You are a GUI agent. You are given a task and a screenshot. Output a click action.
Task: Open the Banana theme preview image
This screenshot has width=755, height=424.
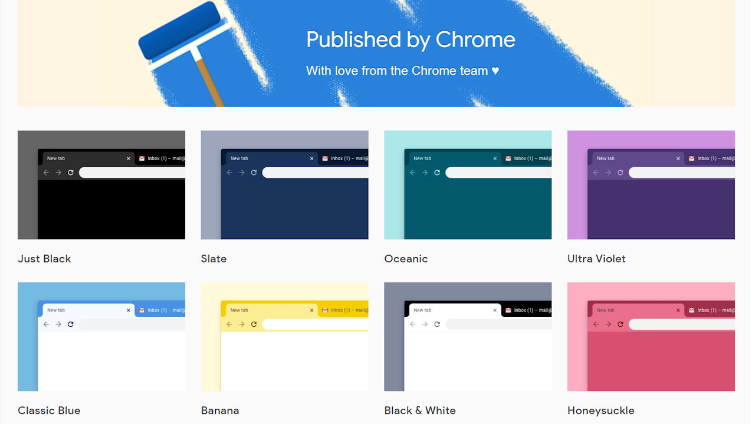(x=285, y=337)
